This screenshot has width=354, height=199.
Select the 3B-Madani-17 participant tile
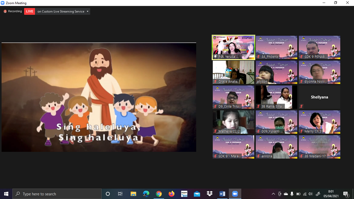pos(319,147)
